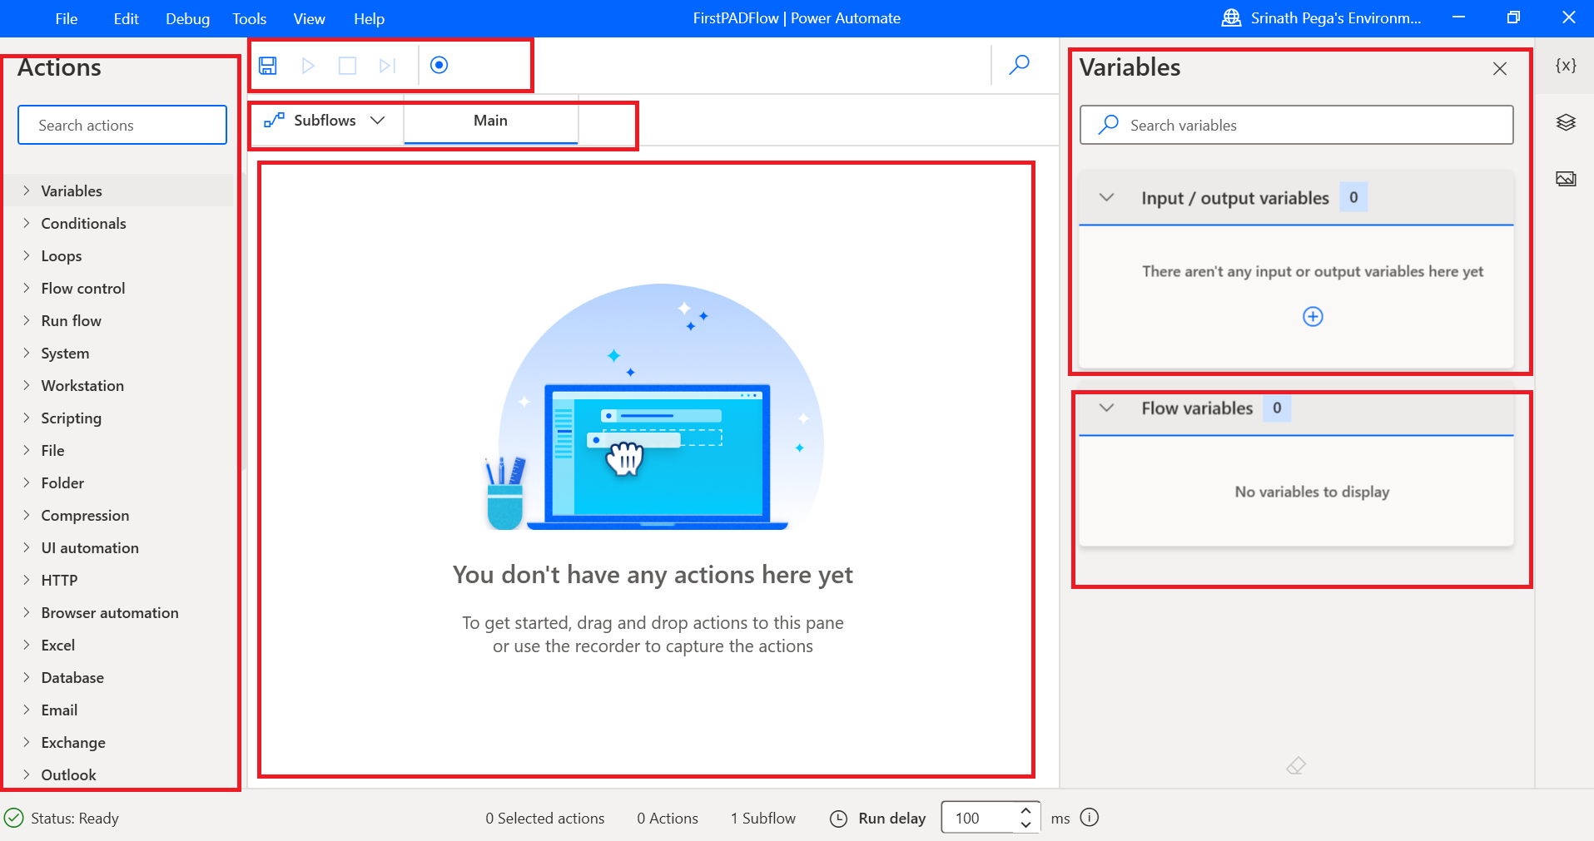Click the Search actions field

tap(122, 126)
